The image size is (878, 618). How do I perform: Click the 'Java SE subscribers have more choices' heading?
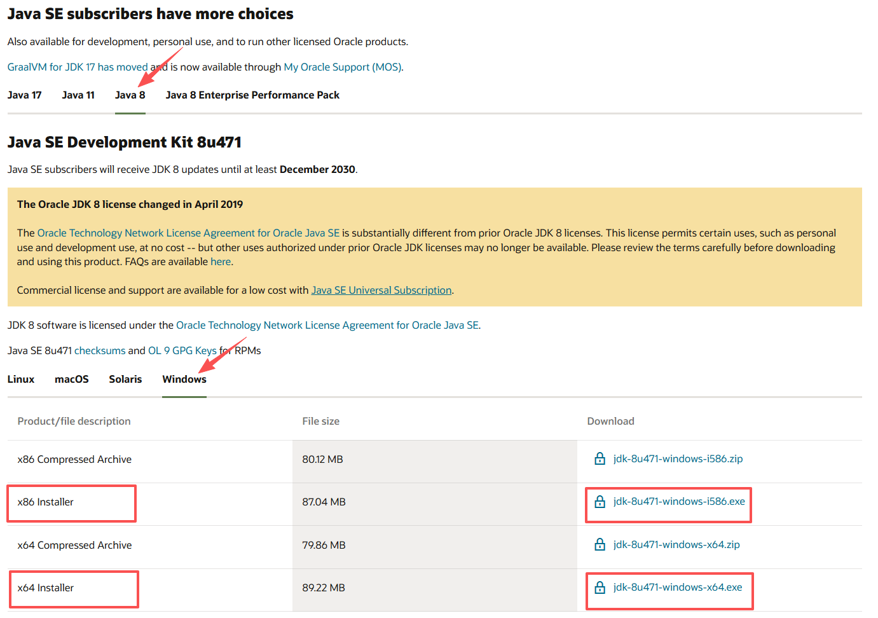tap(151, 13)
